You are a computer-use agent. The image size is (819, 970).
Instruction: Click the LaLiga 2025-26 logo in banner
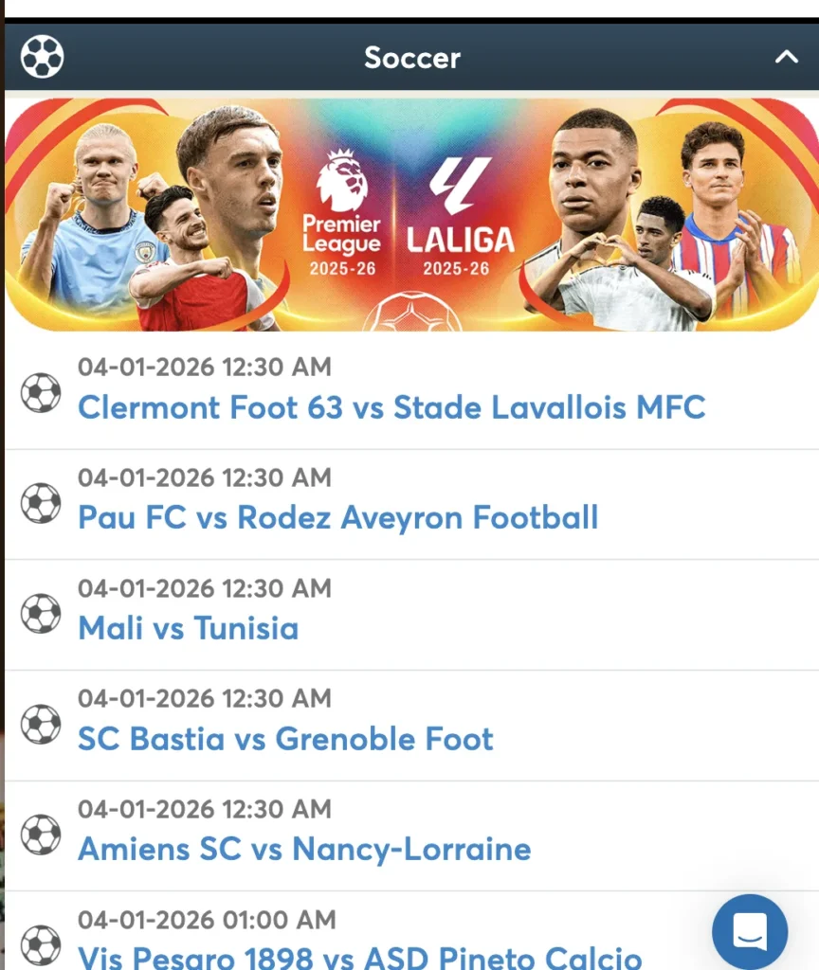pos(460,218)
